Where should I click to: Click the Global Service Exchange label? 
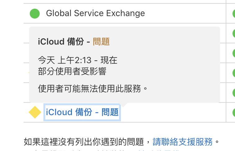pos(95,13)
